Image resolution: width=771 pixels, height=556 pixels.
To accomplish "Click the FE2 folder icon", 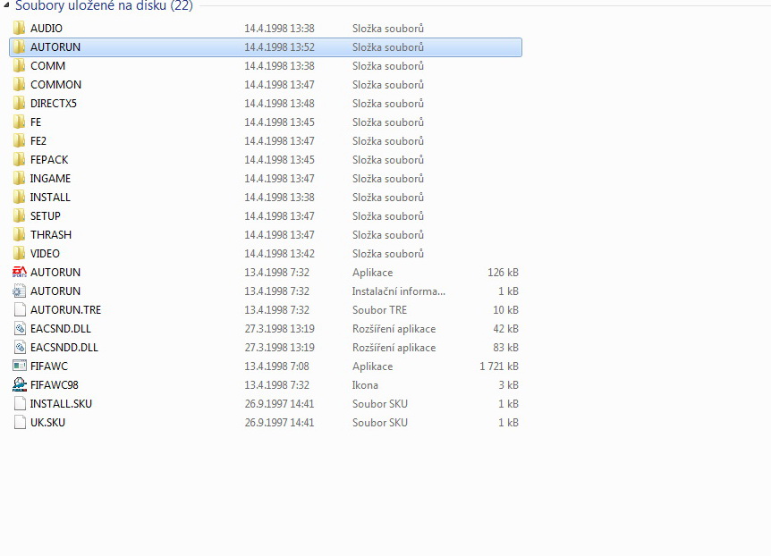I will 19,140.
